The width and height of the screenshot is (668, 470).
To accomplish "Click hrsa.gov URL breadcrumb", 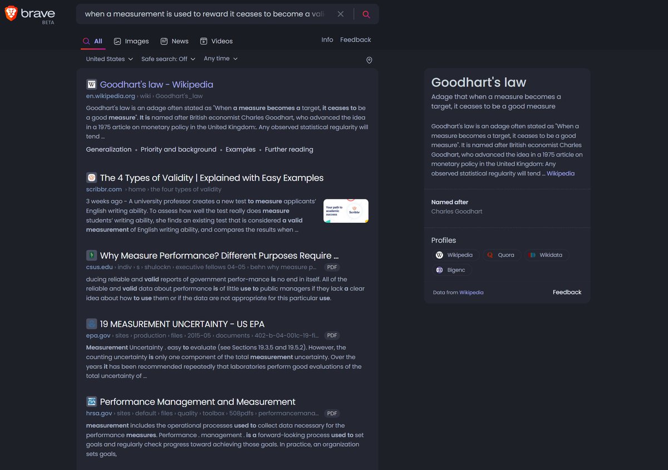I will click(203, 413).
